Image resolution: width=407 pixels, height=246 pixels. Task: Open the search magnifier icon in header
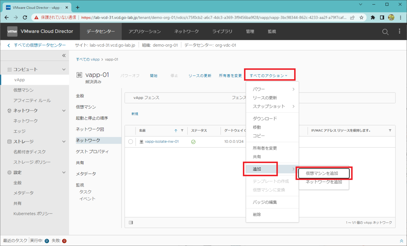click(x=385, y=32)
